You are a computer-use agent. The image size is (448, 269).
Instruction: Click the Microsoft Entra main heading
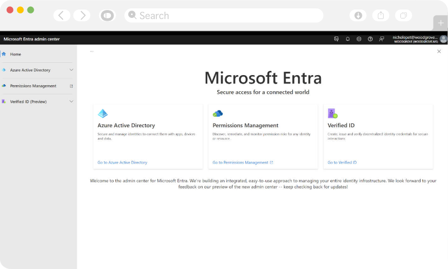click(x=263, y=78)
